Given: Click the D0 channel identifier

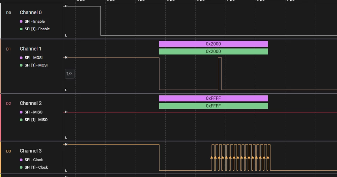Looking at the screenshot, I should click(x=8, y=13).
